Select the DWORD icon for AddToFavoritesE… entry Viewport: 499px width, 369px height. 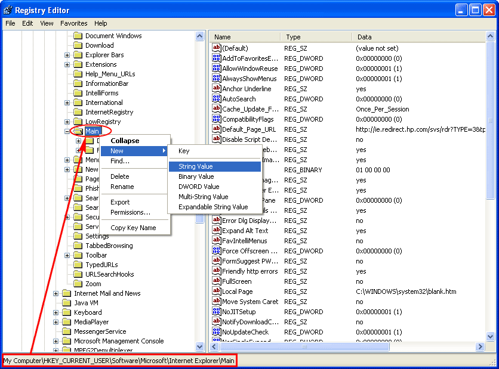click(x=217, y=58)
